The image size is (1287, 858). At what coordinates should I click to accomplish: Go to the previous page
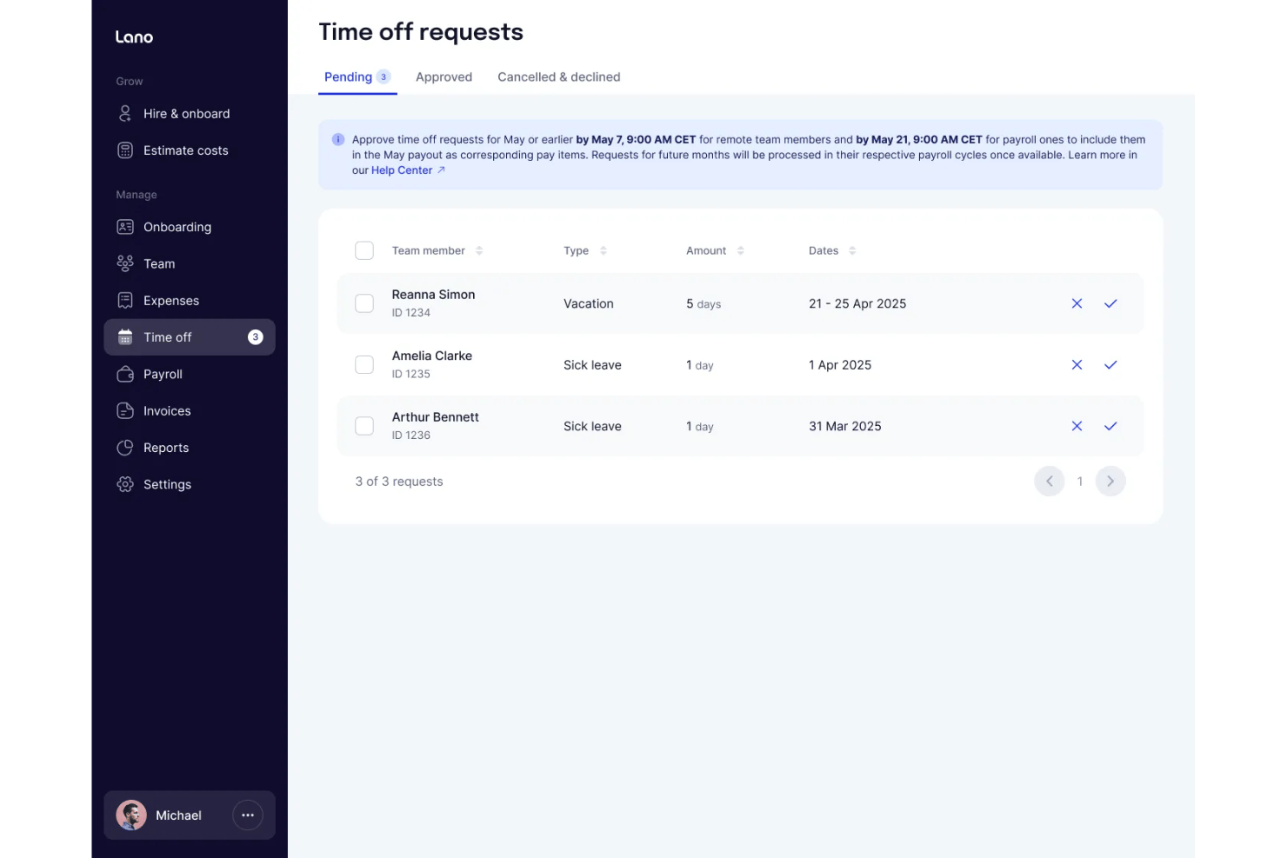click(x=1050, y=482)
